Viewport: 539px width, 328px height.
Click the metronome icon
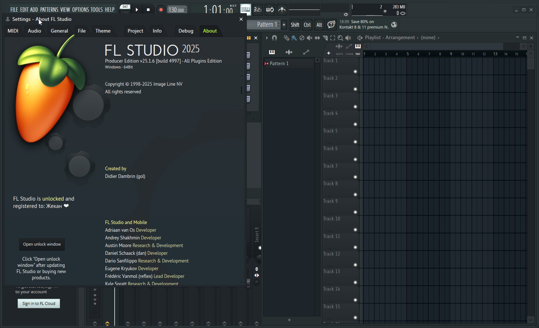pyautogui.click(x=282, y=10)
